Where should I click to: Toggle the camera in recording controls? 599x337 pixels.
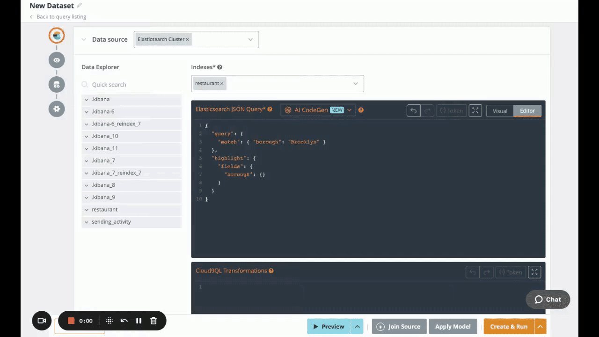tap(42, 321)
